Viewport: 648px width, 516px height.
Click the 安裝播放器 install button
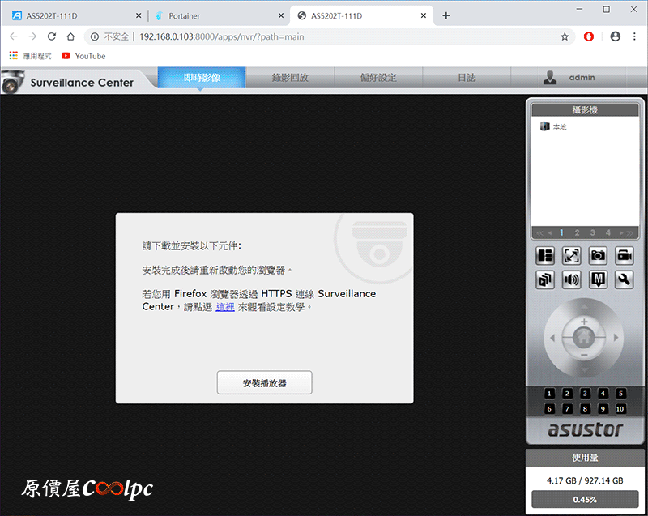[264, 382]
